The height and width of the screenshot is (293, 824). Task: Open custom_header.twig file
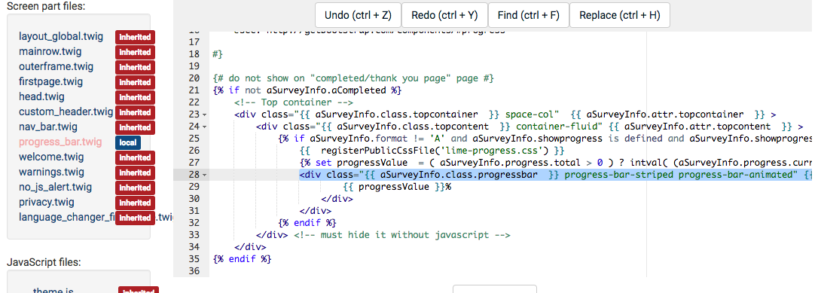tap(66, 111)
